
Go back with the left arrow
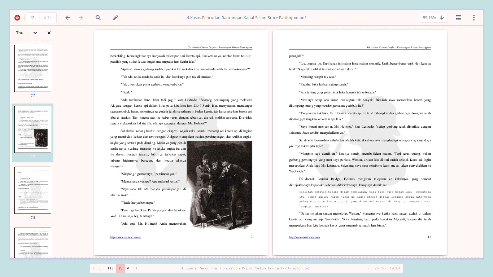pyautogui.click(x=67, y=18)
